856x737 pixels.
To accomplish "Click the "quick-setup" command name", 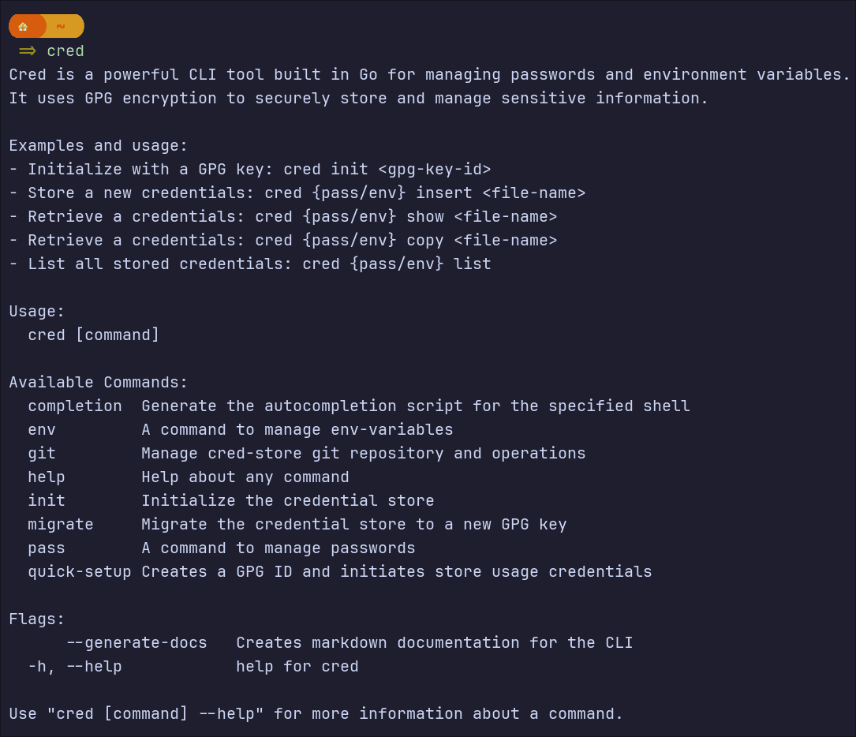I will click(x=80, y=572).
